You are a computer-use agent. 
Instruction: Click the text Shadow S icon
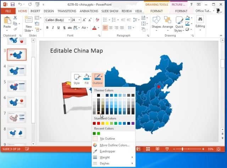point(64,28)
